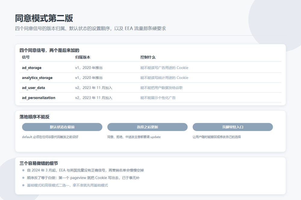The height and width of the screenshot is (200, 301).
Task: Click the 默认状态在最前 pill button
Action: (x=62, y=127)
